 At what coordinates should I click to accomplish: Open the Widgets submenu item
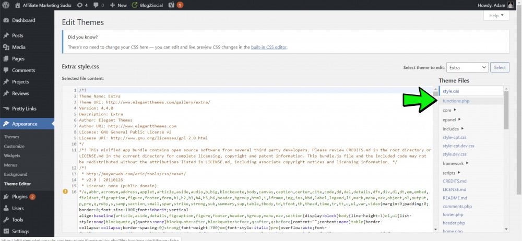pyautogui.click(x=12, y=155)
